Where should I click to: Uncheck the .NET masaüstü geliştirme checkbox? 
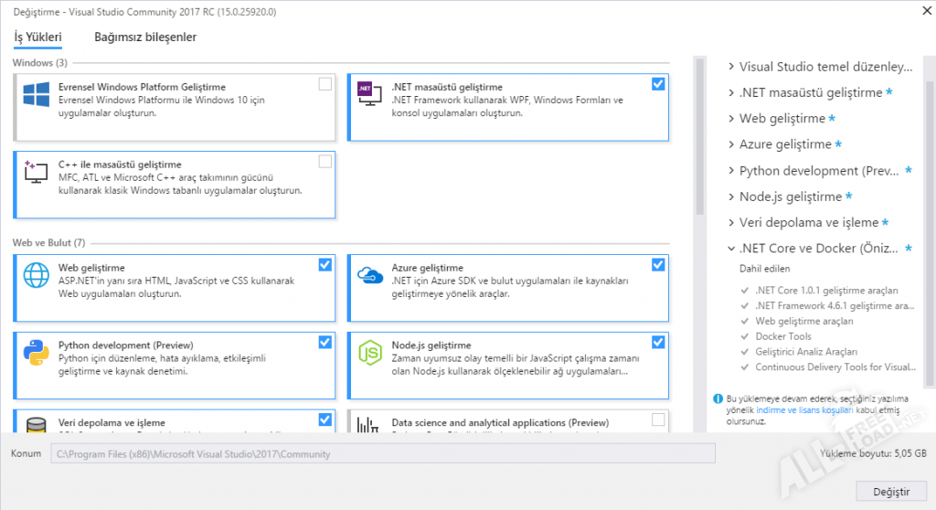pos(658,84)
